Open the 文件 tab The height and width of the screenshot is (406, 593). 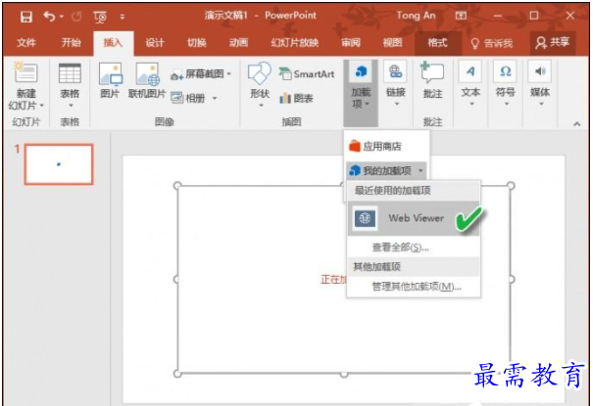[x=26, y=43]
